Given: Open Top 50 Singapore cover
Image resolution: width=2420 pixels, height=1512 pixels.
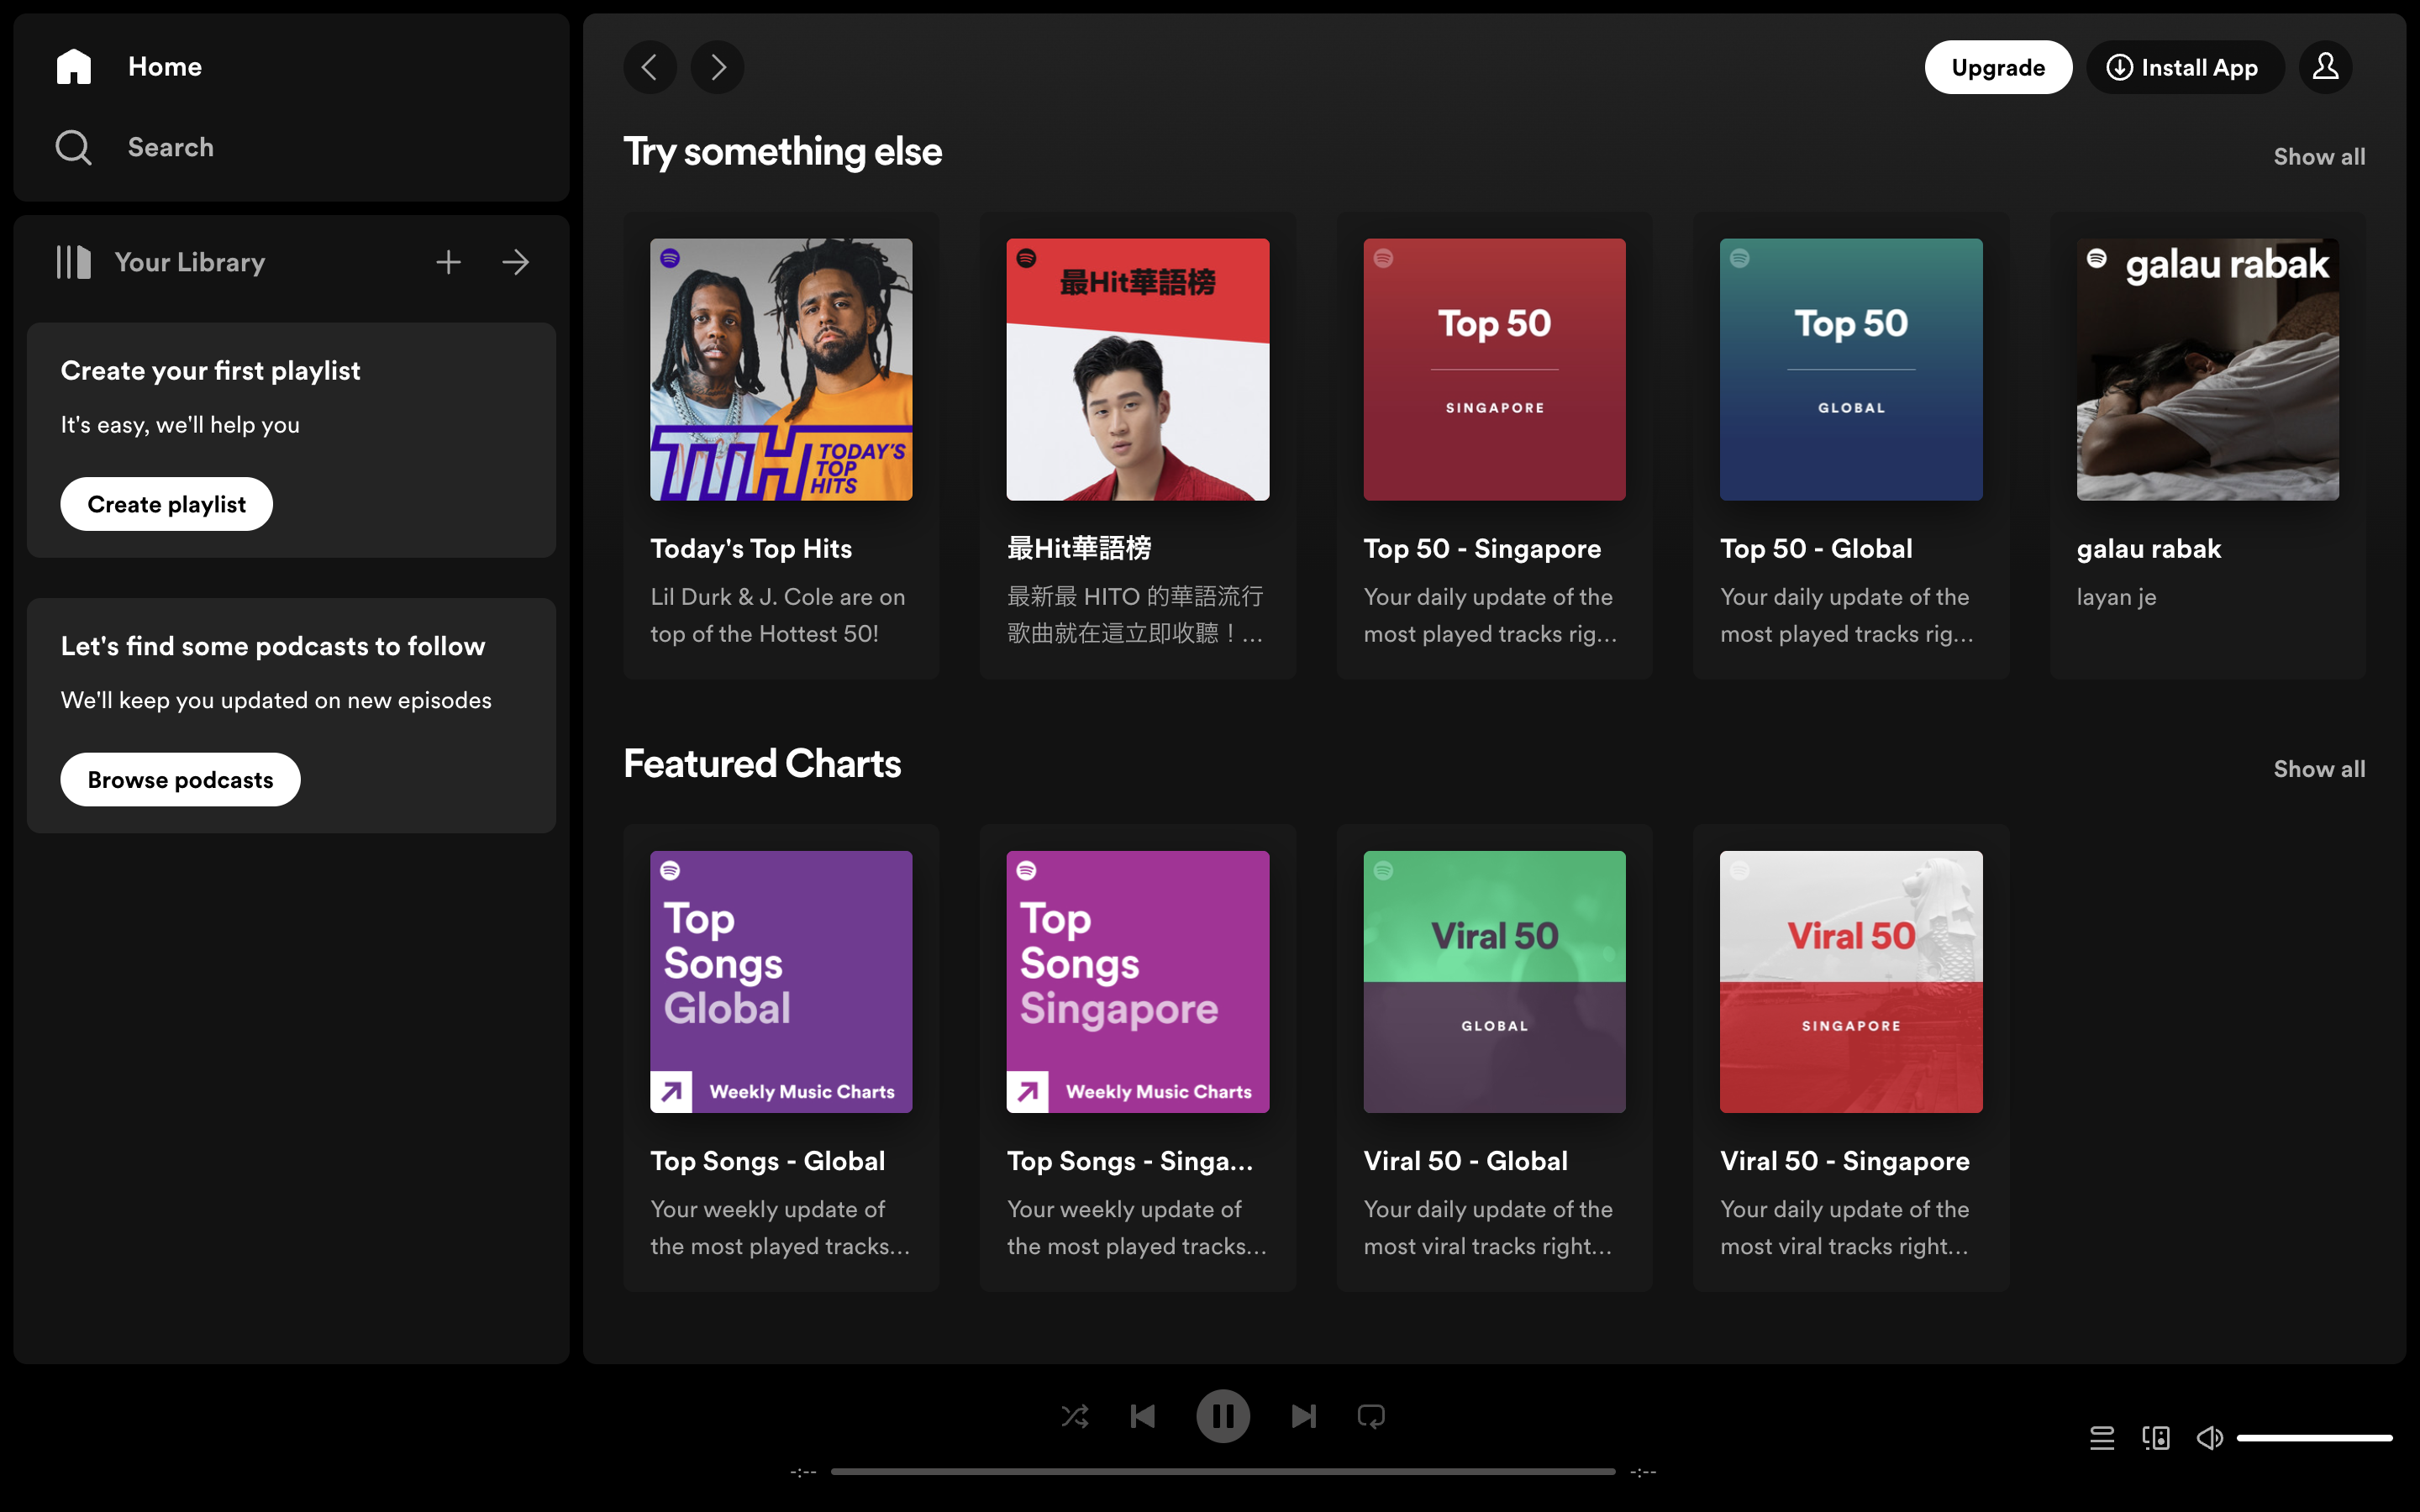Looking at the screenshot, I should (1494, 369).
